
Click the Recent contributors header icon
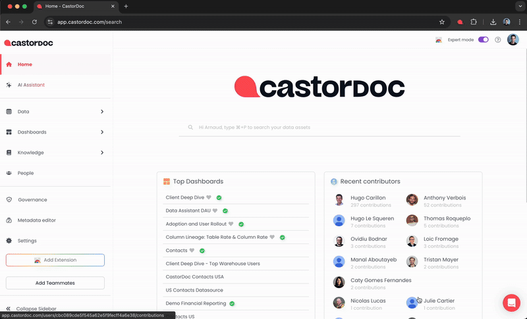[x=334, y=182]
